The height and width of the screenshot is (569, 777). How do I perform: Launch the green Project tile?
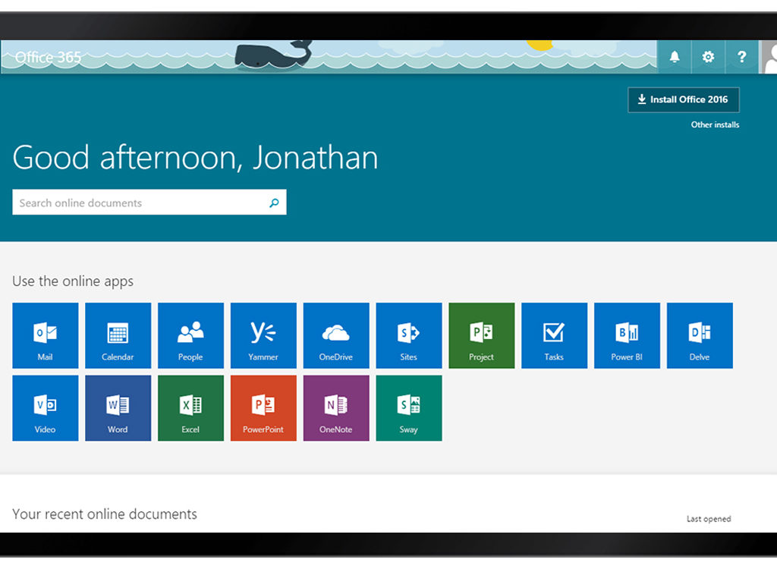pyautogui.click(x=482, y=335)
